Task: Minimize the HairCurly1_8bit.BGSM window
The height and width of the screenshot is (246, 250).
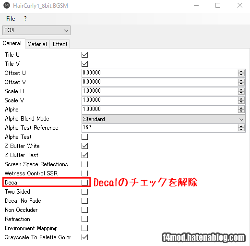Action: [x=196, y=5]
